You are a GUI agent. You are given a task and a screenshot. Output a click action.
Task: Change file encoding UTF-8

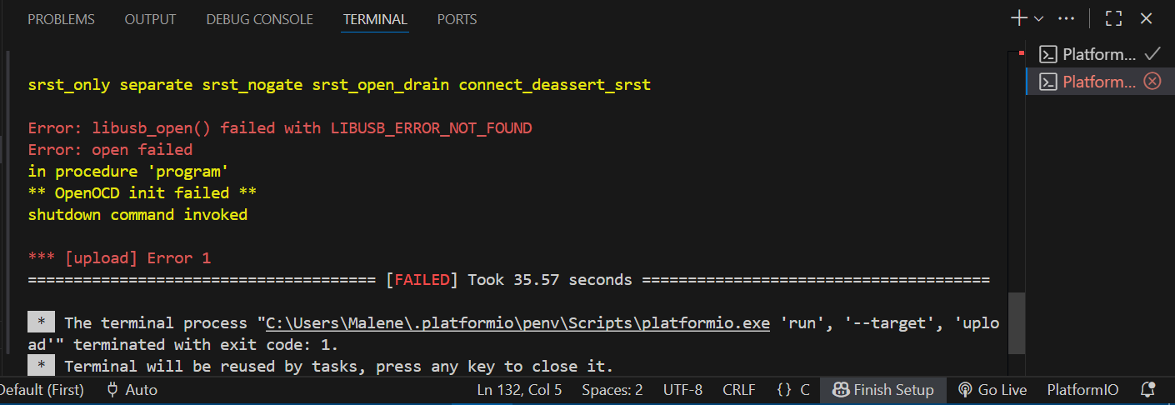click(x=682, y=390)
